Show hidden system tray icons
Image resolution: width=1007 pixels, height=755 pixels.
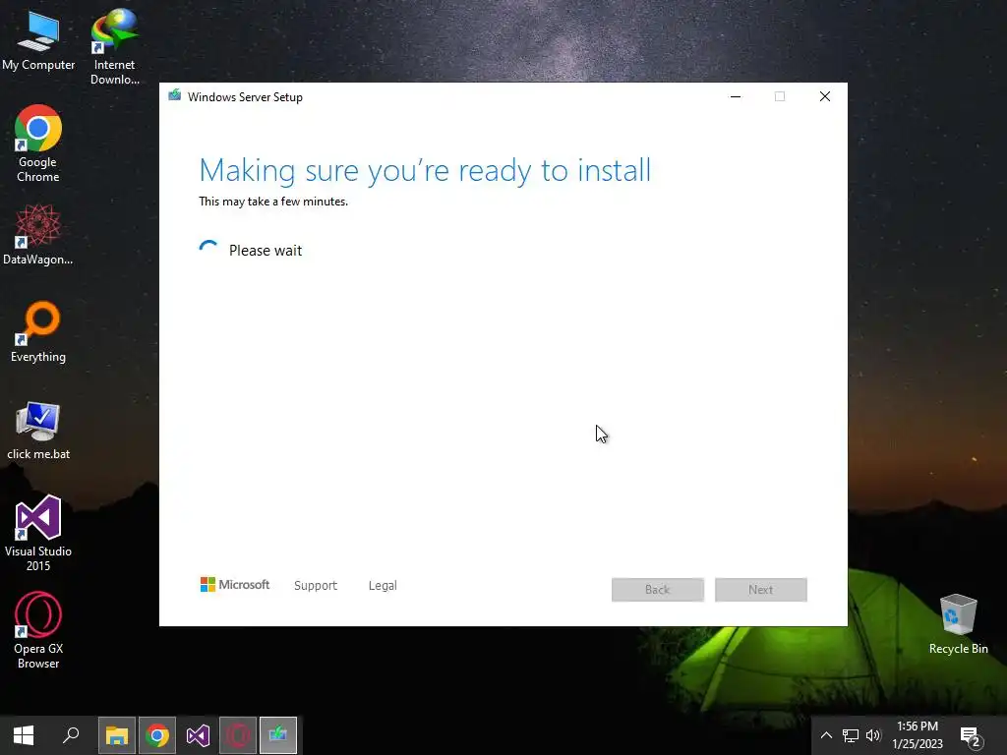(826, 735)
